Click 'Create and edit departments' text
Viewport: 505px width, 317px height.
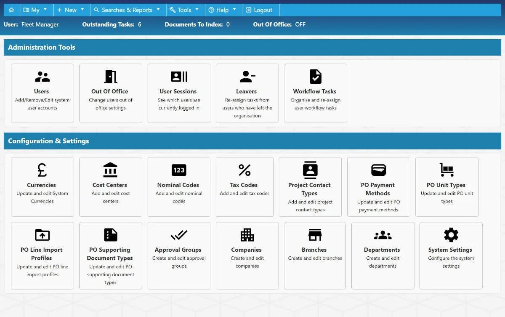pyautogui.click(x=383, y=262)
